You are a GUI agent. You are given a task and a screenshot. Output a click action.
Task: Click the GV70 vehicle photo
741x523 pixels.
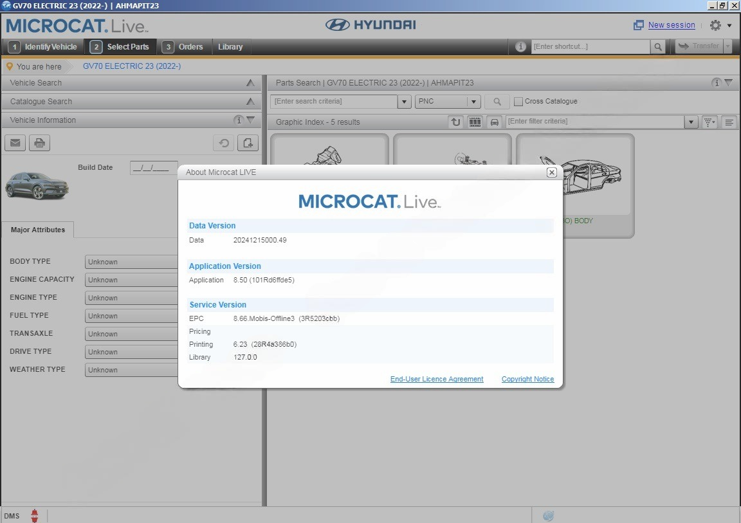click(x=37, y=186)
